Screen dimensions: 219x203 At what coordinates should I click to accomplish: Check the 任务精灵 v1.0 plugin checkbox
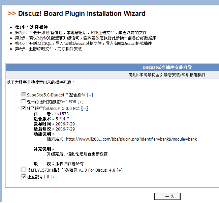point(24,170)
